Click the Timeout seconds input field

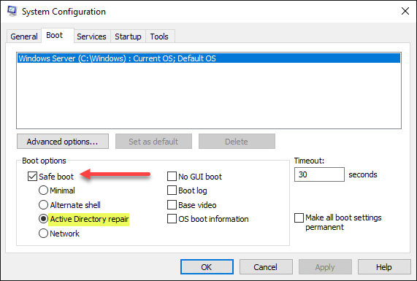pos(319,174)
